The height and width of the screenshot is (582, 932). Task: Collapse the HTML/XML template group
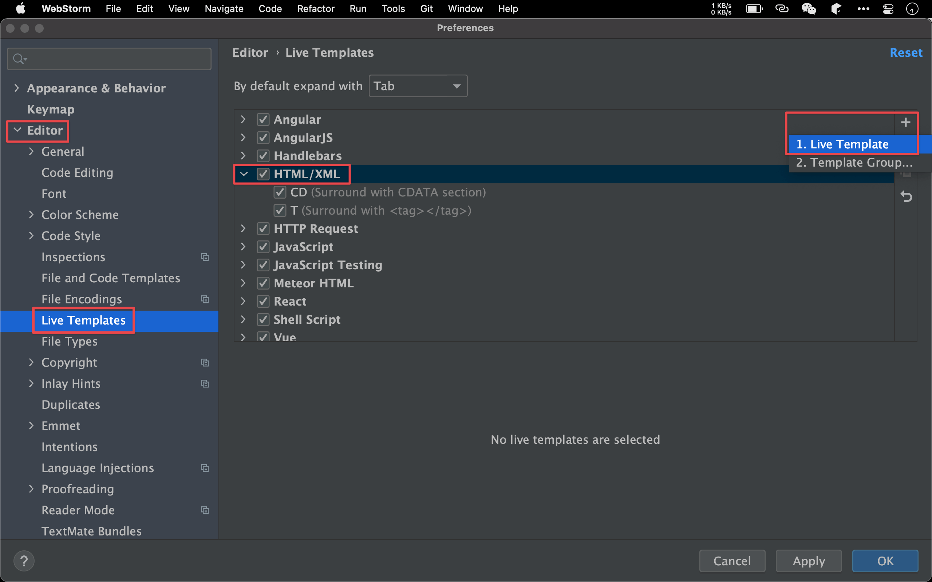coord(244,174)
